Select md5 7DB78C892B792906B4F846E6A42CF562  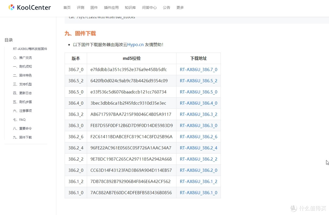tap(130, 182)
